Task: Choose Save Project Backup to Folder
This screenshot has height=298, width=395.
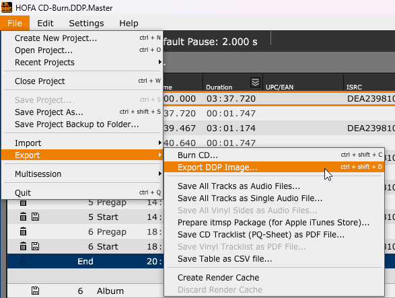Action: point(82,124)
